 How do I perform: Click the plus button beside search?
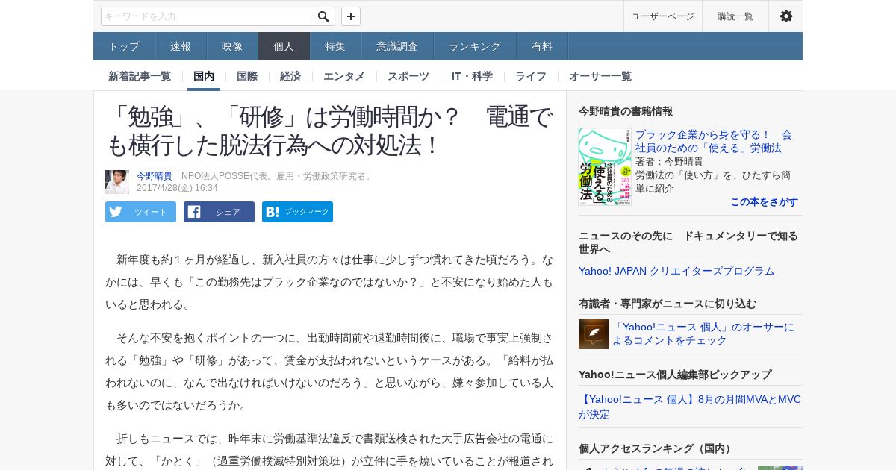click(351, 16)
